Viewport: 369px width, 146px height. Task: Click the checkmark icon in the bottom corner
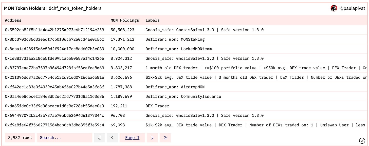[x=363, y=140]
